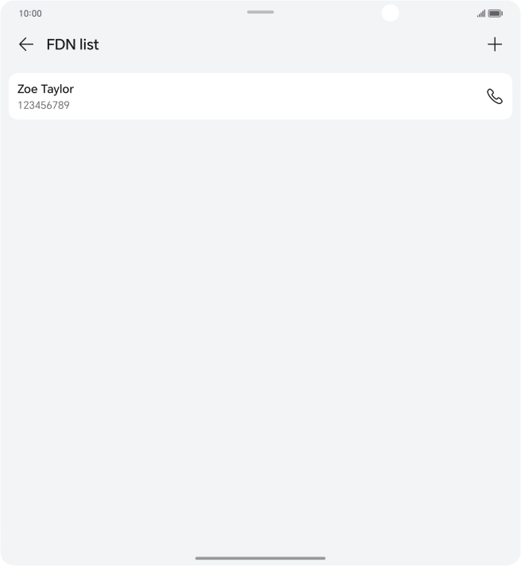Click empty space above the bottom gesture bar
Viewport: 521px width, 566px height.
pos(260,524)
